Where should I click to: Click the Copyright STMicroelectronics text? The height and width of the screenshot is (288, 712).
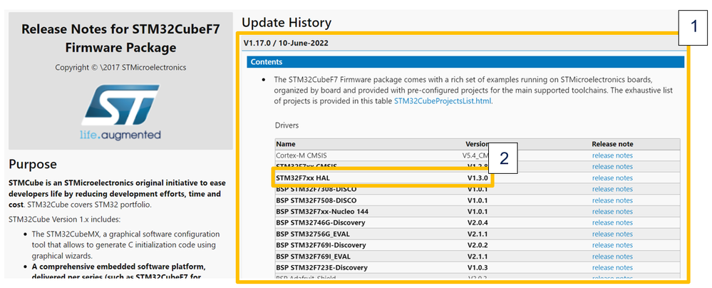coord(120,67)
